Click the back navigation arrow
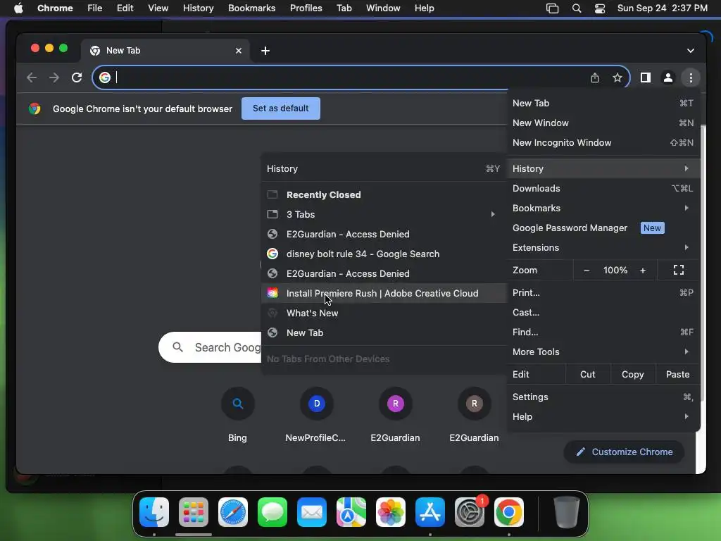 (x=32, y=77)
